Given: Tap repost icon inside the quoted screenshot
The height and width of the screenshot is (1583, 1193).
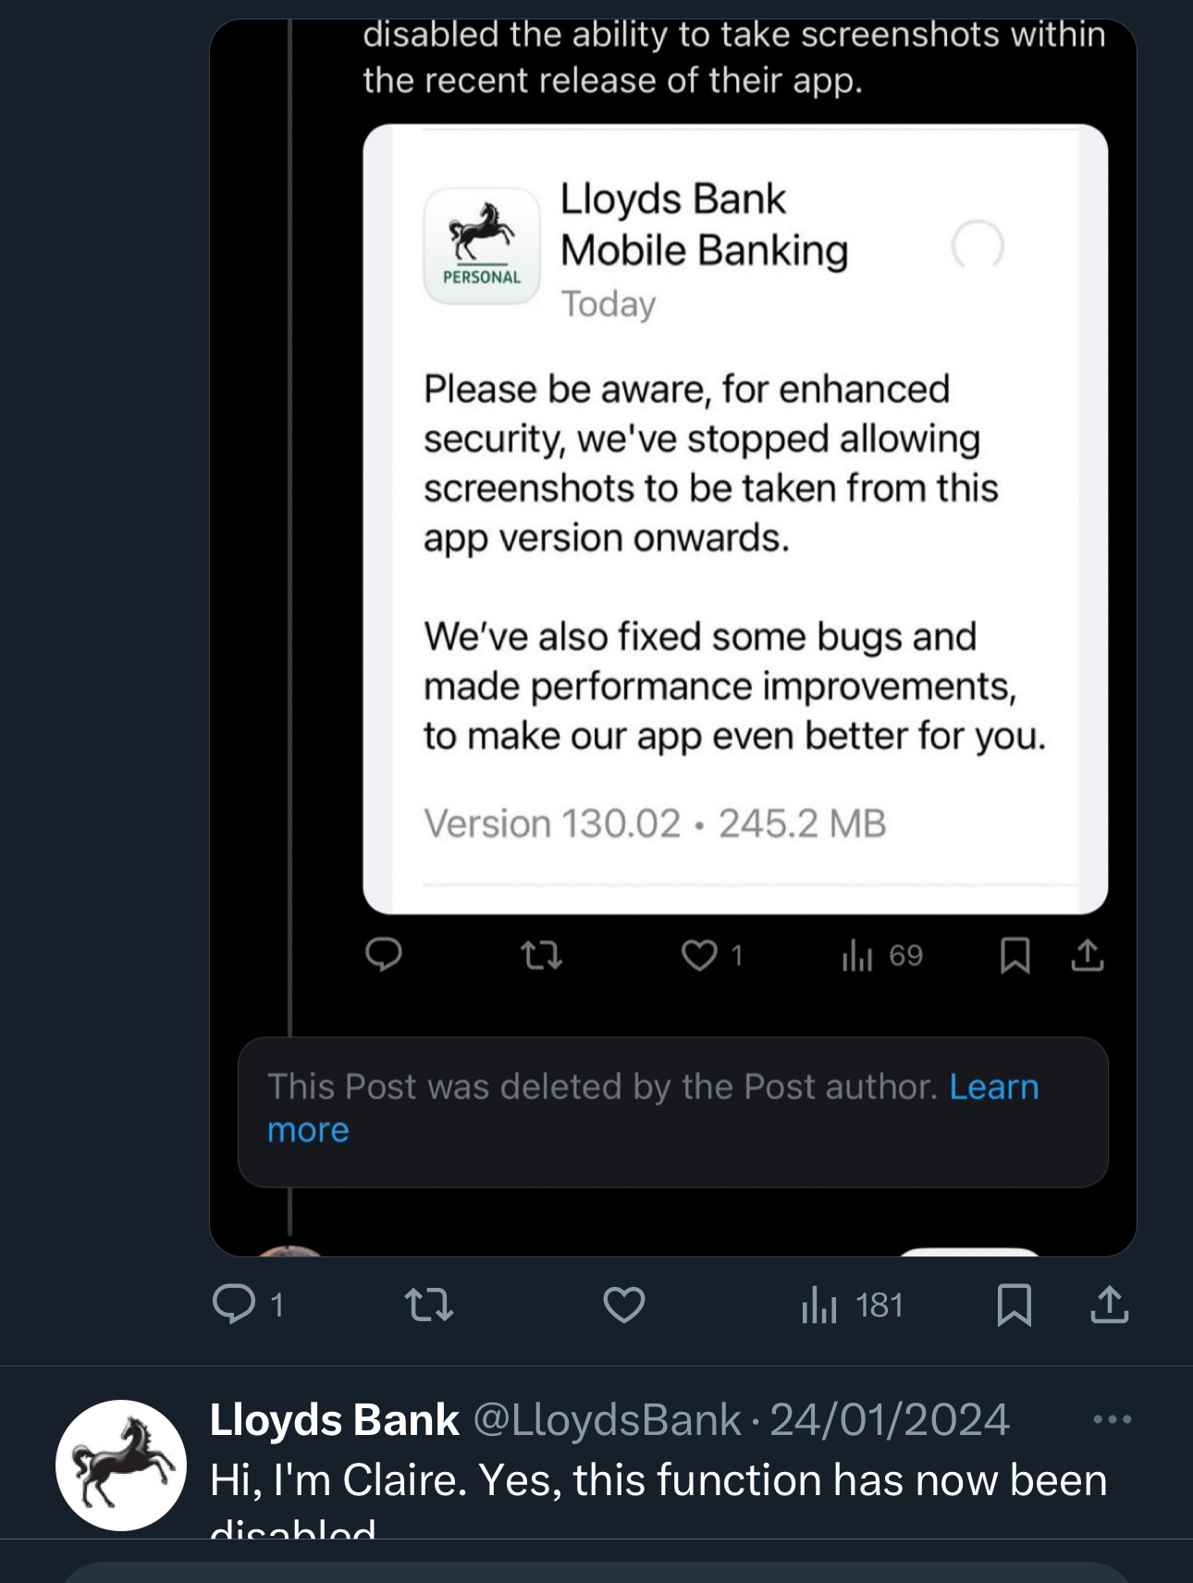Looking at the screenshot, I should click(541, 955).
